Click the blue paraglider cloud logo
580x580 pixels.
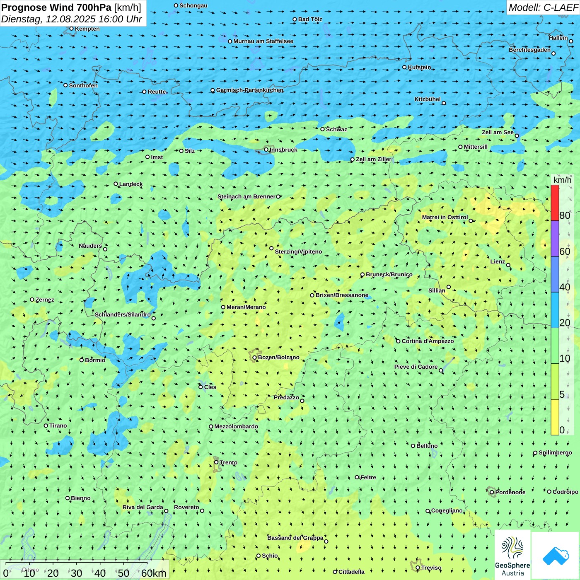coord(556,556)
